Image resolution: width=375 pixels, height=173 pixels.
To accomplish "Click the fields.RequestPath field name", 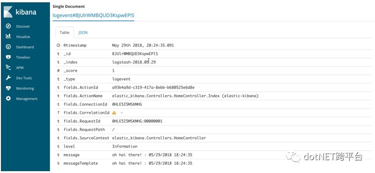I will click(x=84, y=129).
